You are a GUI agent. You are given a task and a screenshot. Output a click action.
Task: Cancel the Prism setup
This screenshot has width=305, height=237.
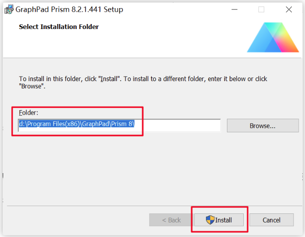271,220
